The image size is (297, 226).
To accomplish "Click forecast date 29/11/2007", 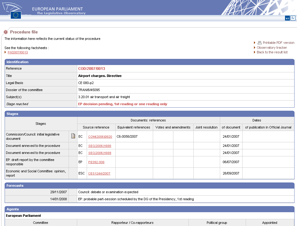I will click(58, 192).
